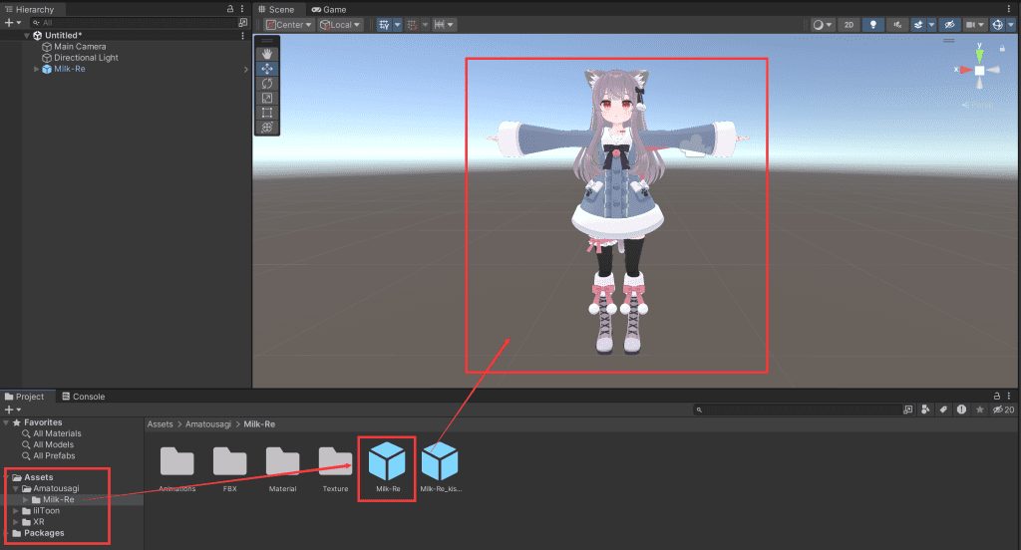Select All Prefabs under Favorites
The height and width of the screenshot is (550, 1021).
pyautogui.click(x=57, y=456)
